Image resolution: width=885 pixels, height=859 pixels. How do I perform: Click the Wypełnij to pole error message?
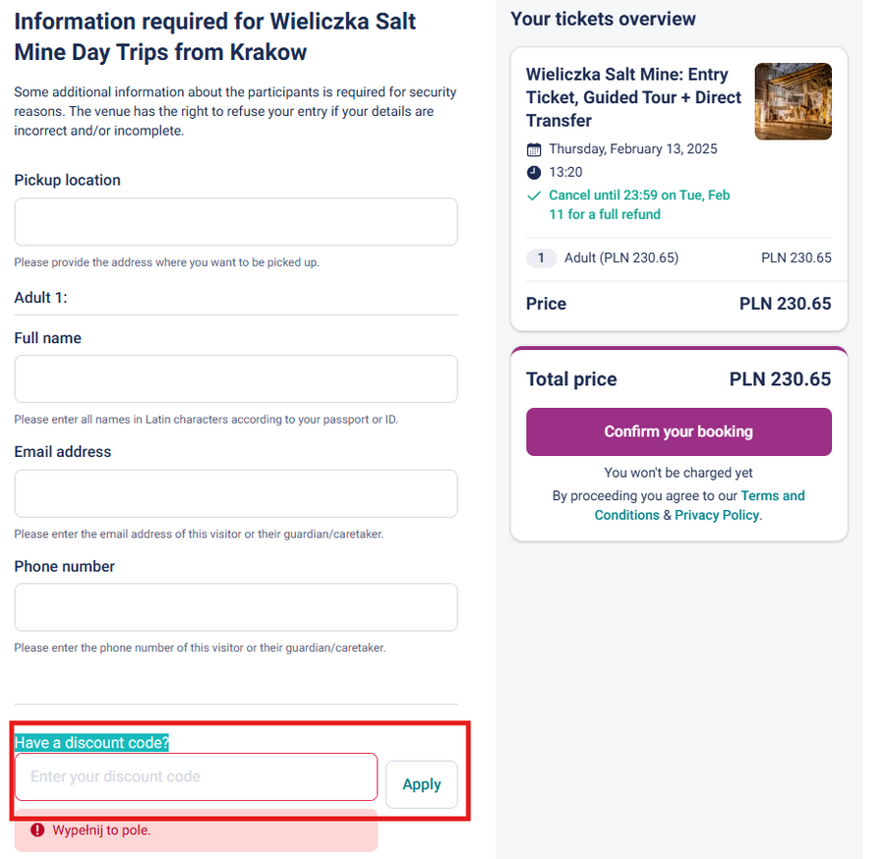tap(101, 830)
